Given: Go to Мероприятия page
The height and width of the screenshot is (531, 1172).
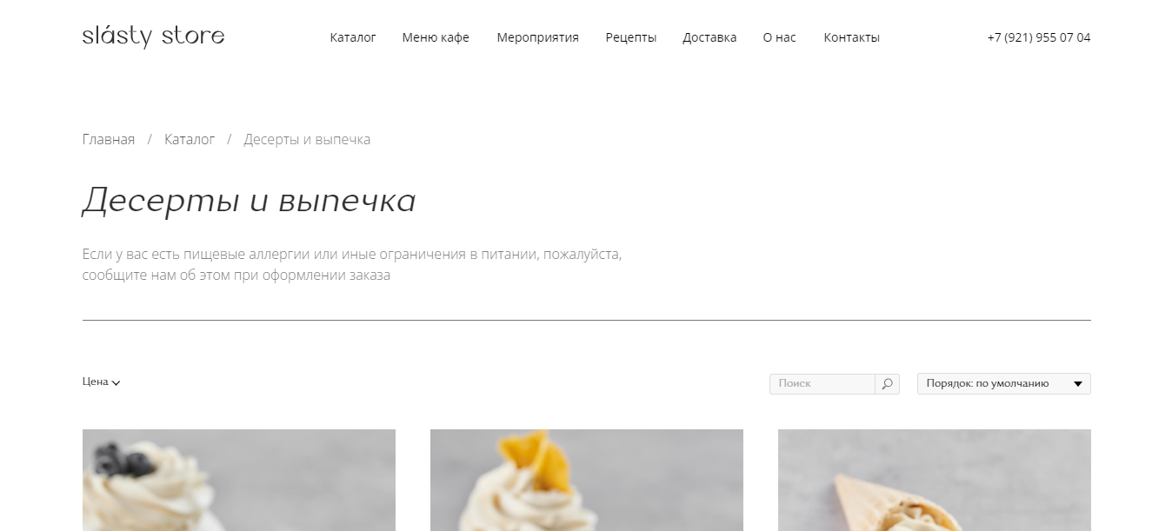Looking at the screenshot, I should tap(537, 37).
